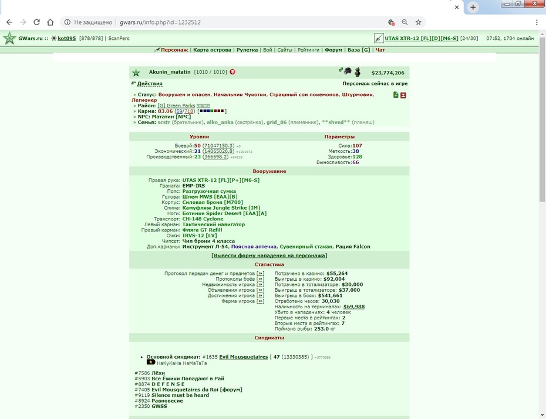Click the GWars green star logo
The width and height of the screenshot is (546, 419).
pos(9,38)
